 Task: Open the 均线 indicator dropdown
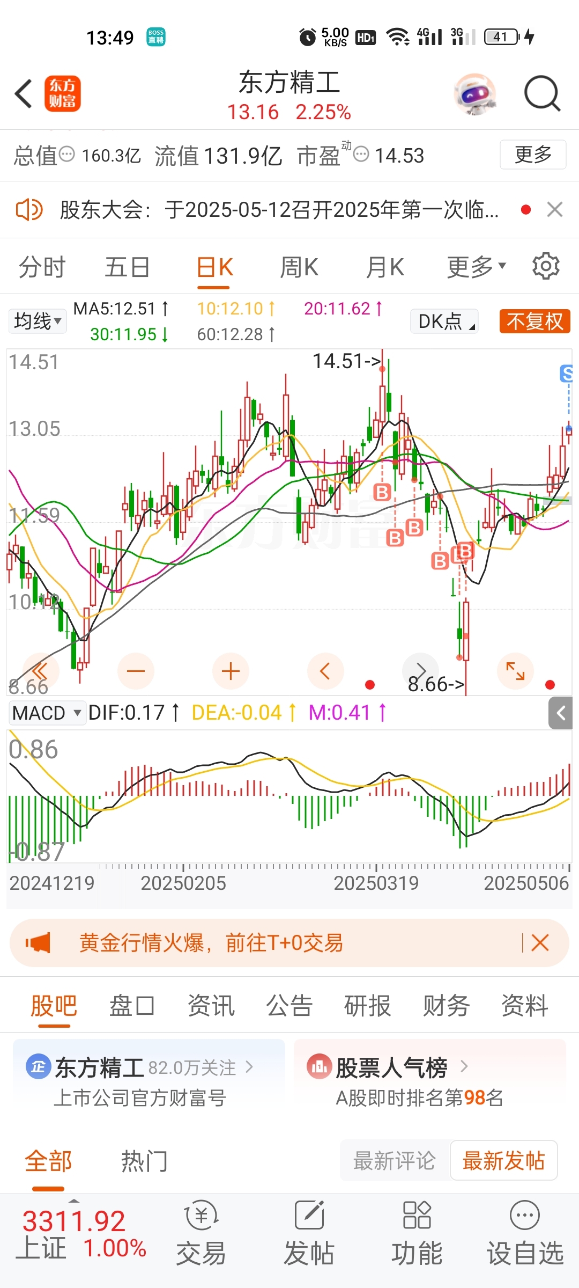click(x=38, y=321)
